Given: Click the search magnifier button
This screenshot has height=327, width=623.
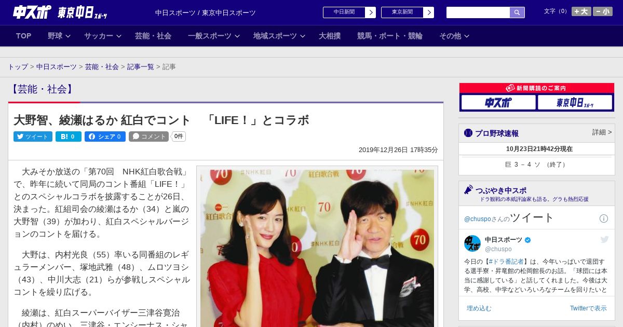Looking at the screenshot, I should (517, 12).
